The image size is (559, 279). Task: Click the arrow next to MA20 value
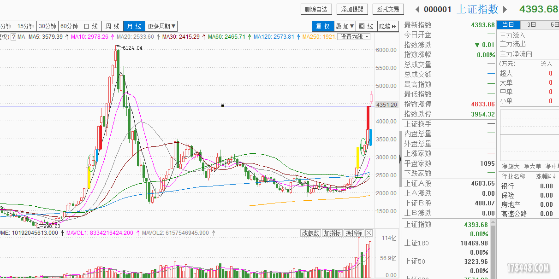pos(158,37)
